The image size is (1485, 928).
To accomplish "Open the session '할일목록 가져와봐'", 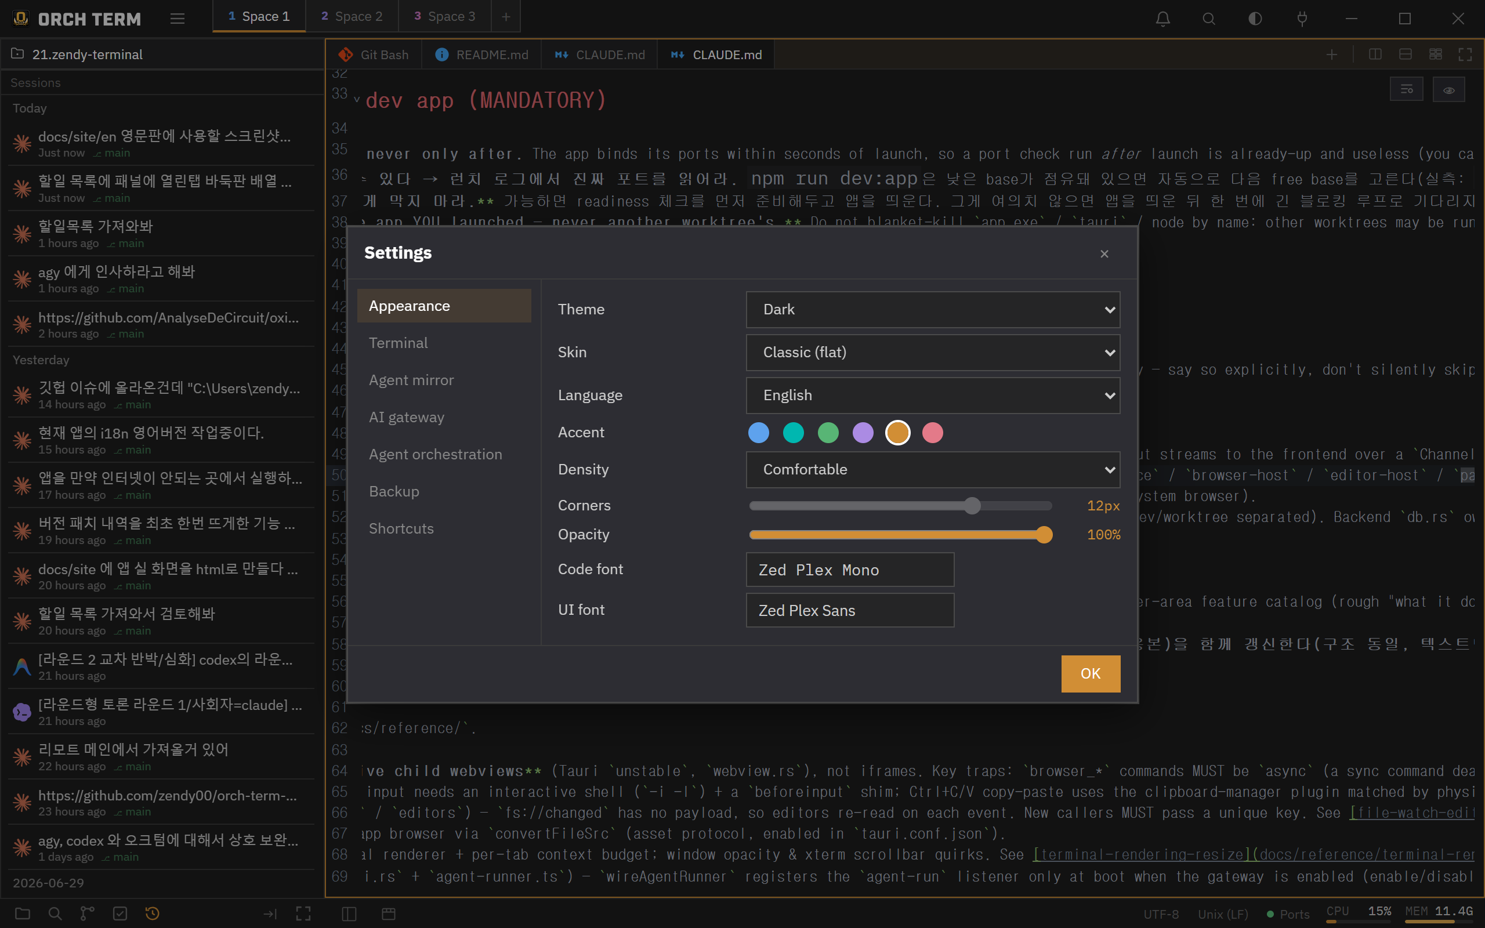I will (161, 233).
